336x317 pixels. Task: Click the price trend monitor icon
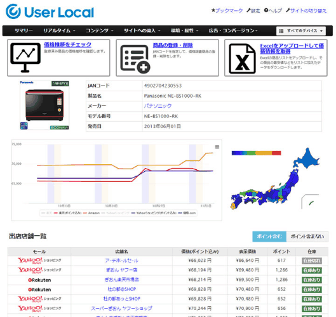25,58
